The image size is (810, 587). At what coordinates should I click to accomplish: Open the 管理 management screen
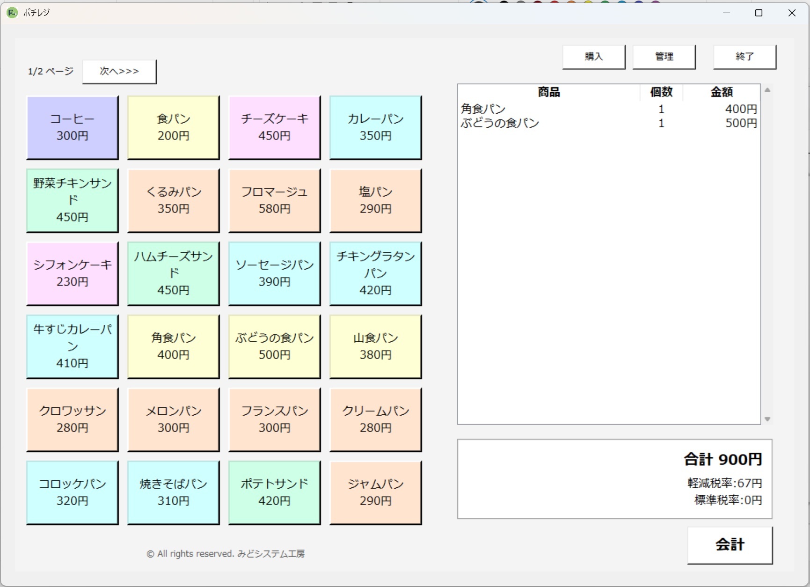[x=664, y=57]
